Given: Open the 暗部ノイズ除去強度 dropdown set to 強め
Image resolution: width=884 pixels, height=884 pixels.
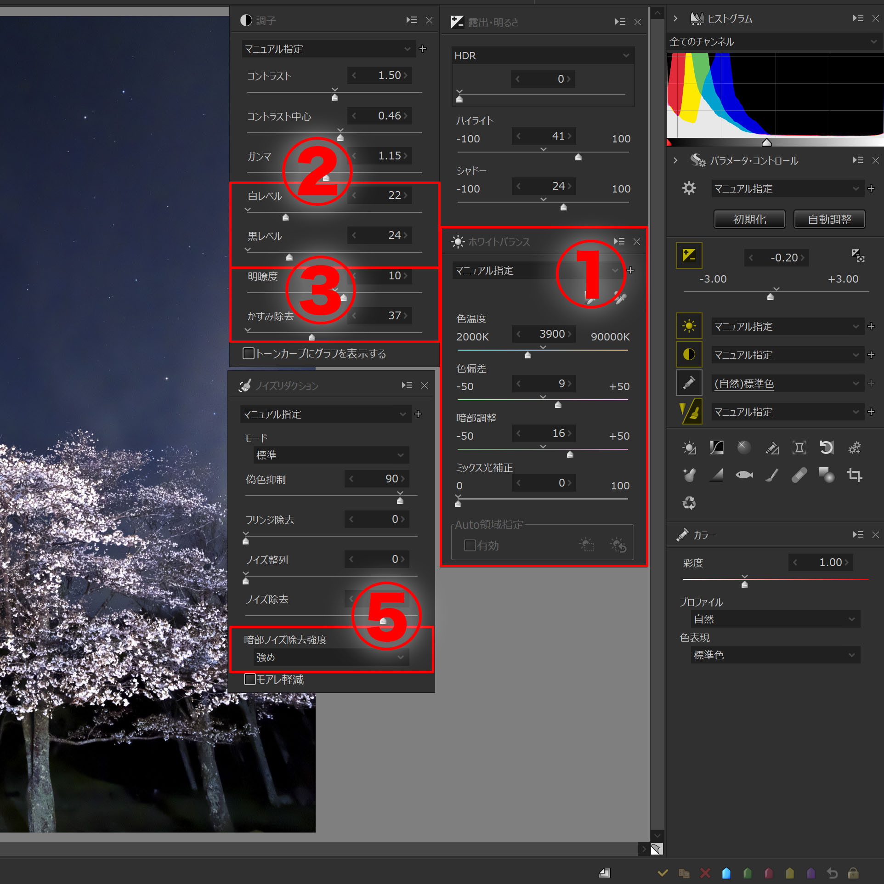Looking at the screenshot, I should click(x=330, y=657).
